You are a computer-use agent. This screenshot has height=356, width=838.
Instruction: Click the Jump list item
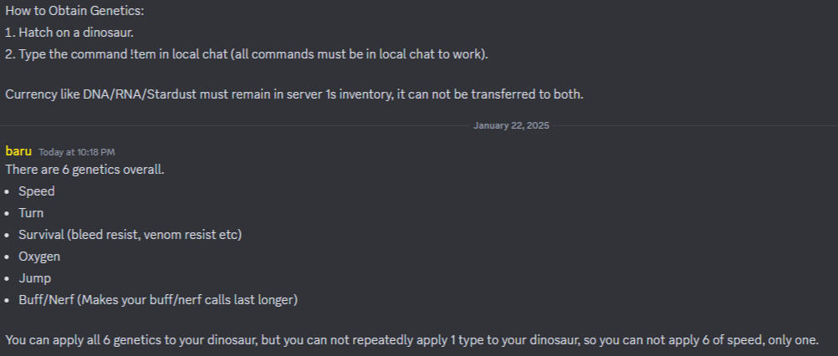click(35, 278)
